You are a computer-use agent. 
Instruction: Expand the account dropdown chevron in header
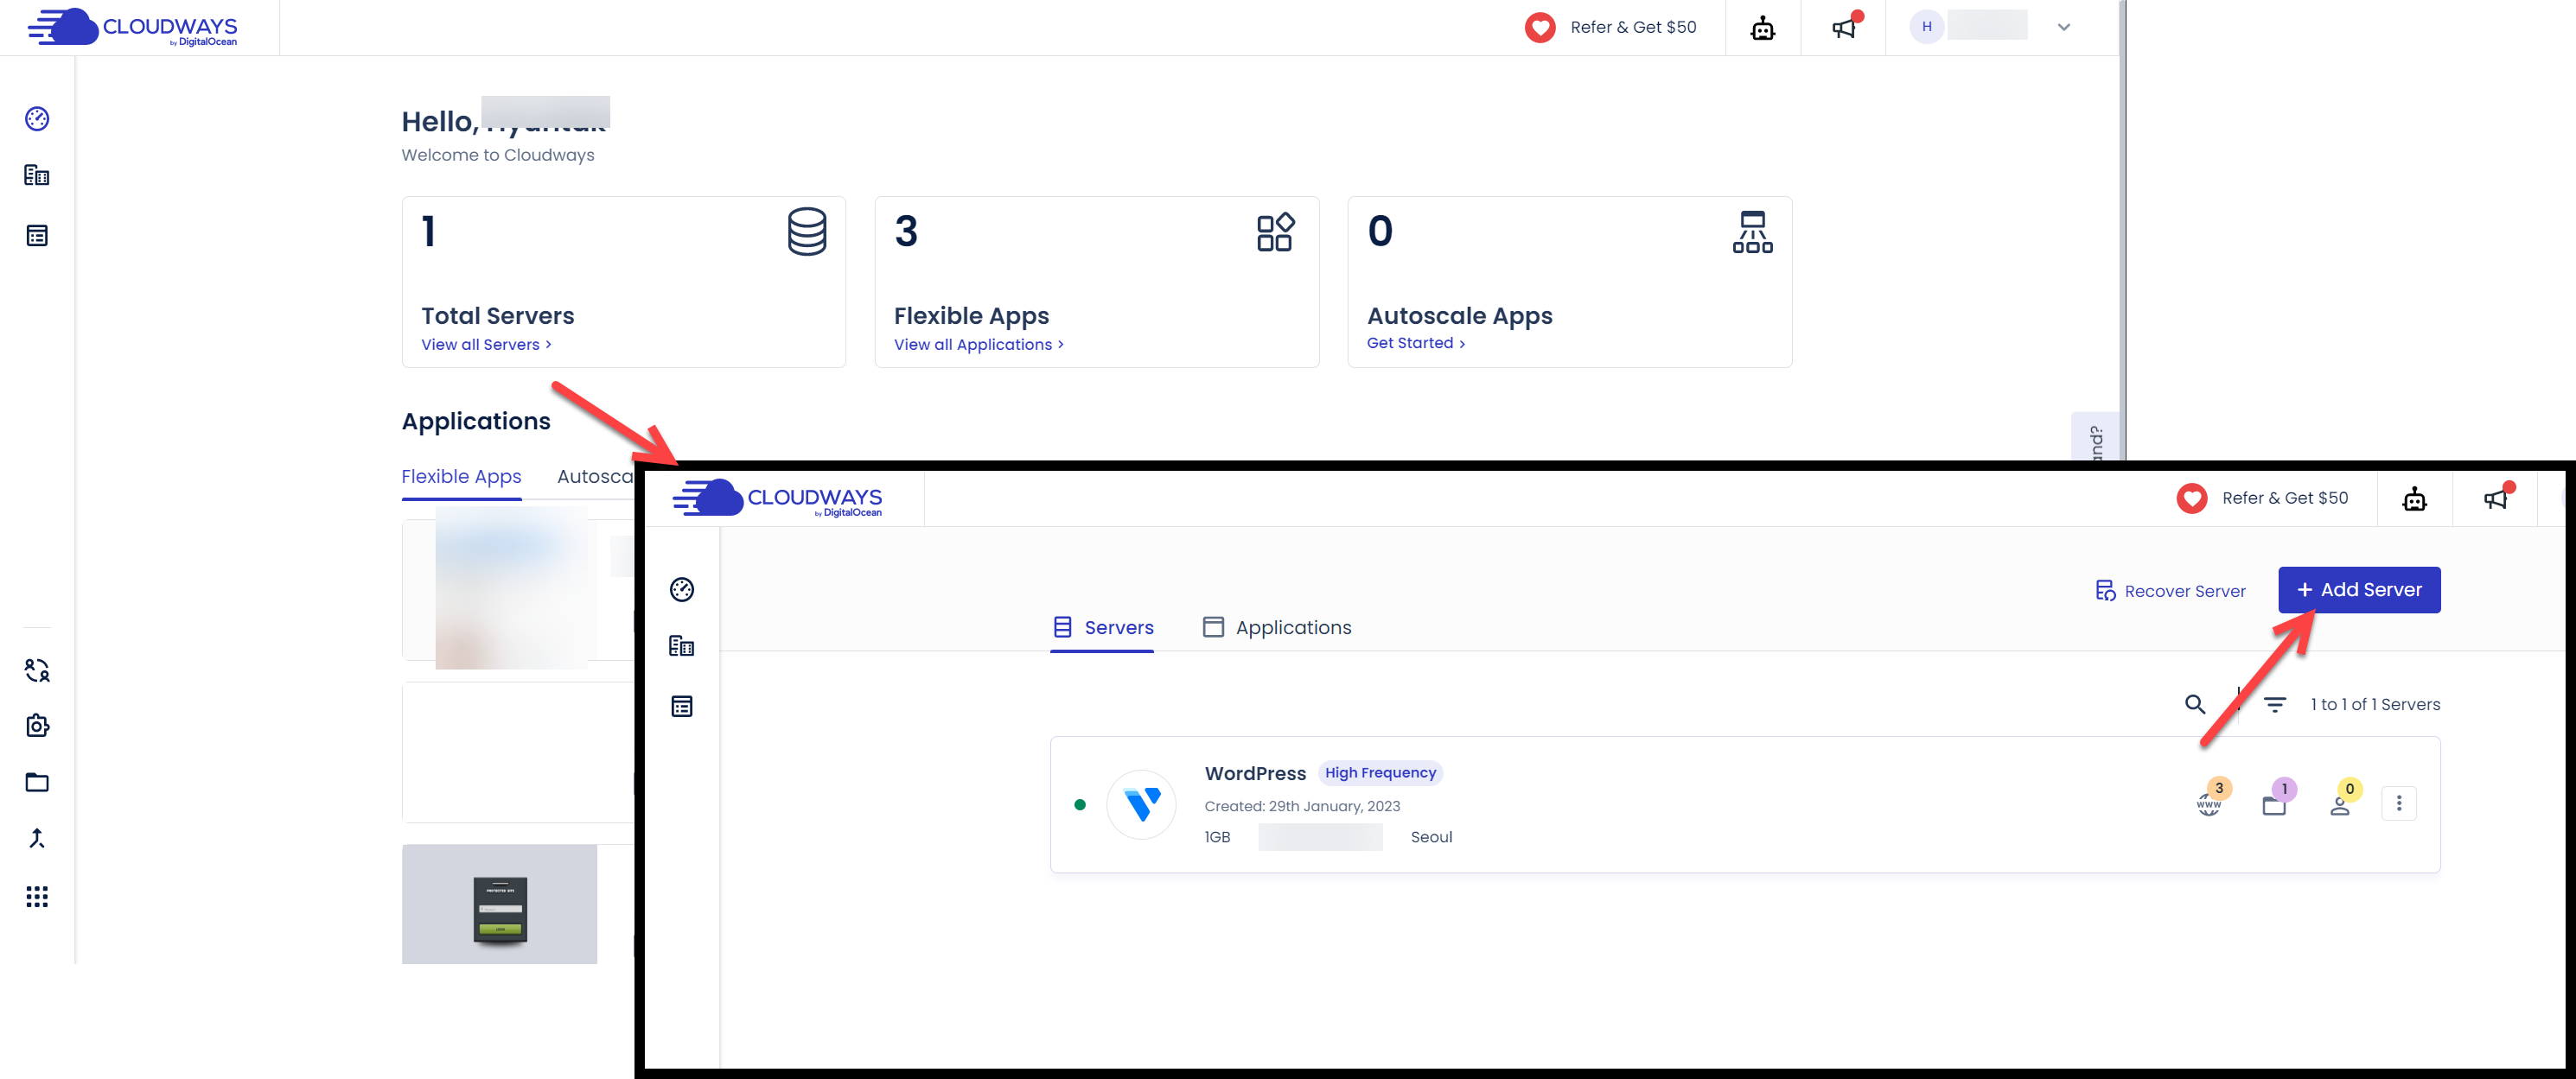click(2063, 28)
